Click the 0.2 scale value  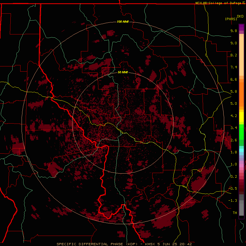coord(234,177)
